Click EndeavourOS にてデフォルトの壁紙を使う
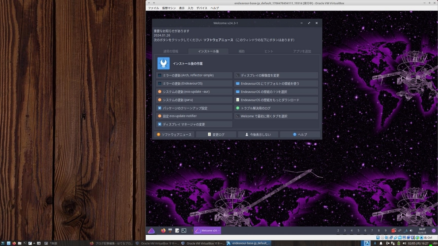Viewport: 438px width, 246px height. [x=276, y=83]
